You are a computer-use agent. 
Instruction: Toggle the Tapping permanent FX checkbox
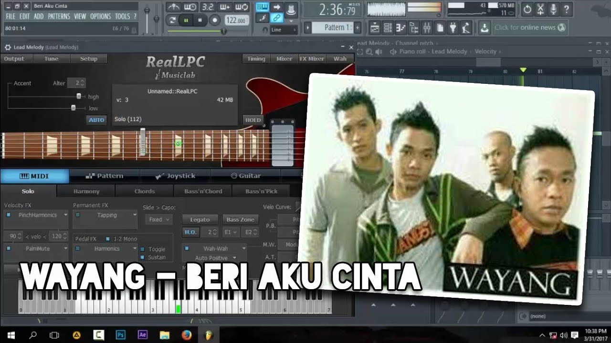point(78,215)
